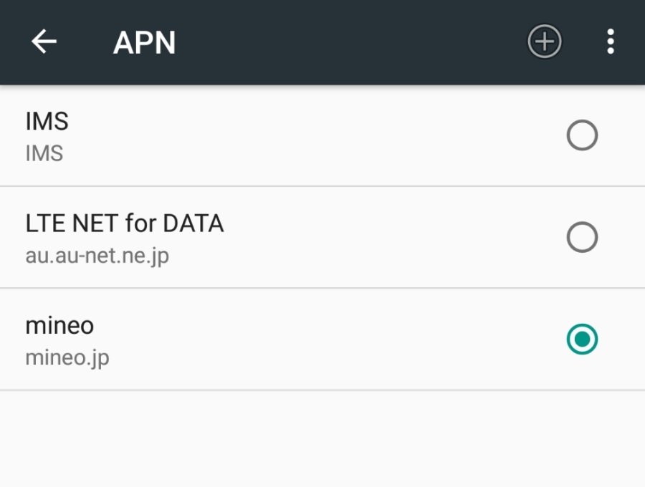The image size is (645, 487).
Task: Add a new APN with plus icon
Action: coord(545,42)
